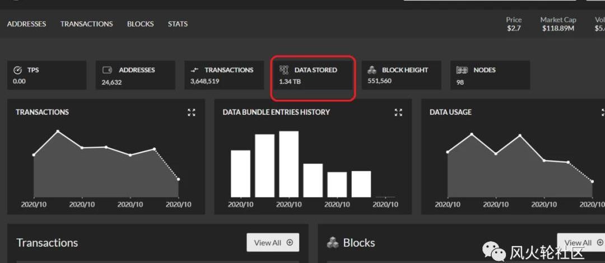Click the Data Stored icon
The height and width of the screenshot is (263, 605).
tap(284, 71)
